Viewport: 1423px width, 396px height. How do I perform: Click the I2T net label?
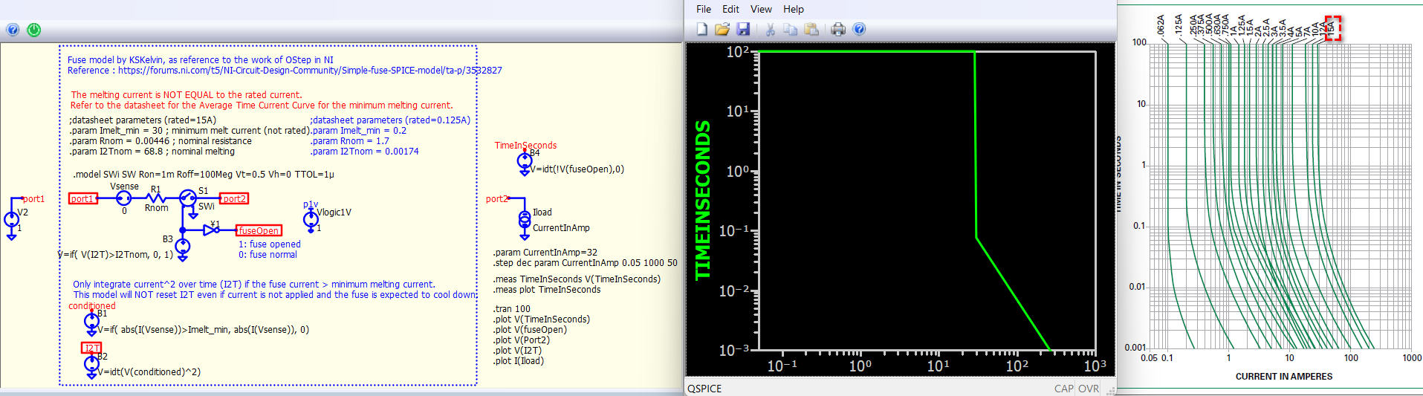click(91, 348)
